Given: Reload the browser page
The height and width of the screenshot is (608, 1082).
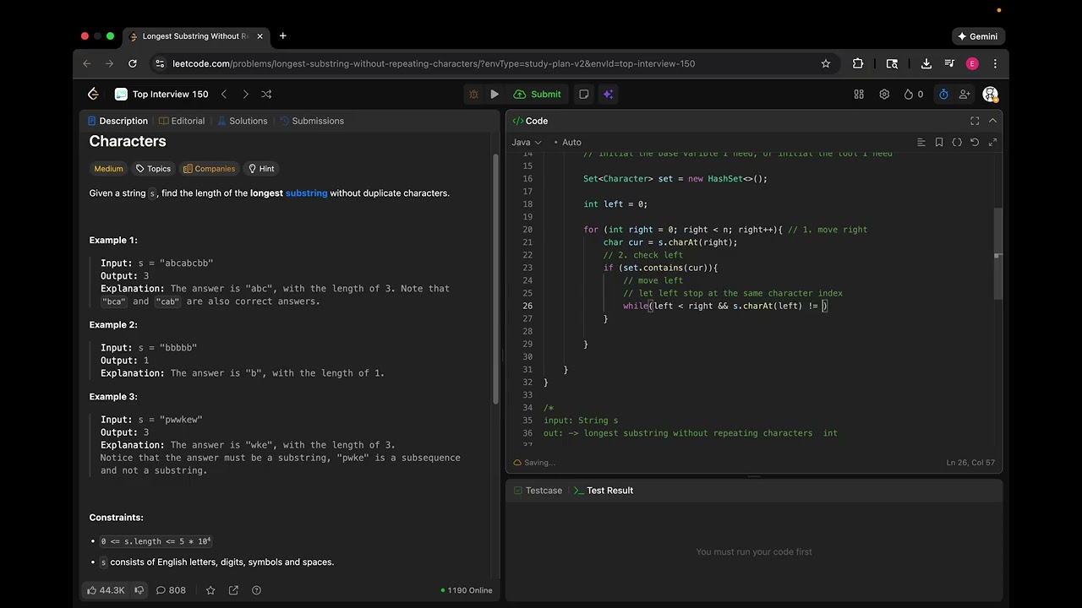Looking at the screenshot, I should coord(133,63).
